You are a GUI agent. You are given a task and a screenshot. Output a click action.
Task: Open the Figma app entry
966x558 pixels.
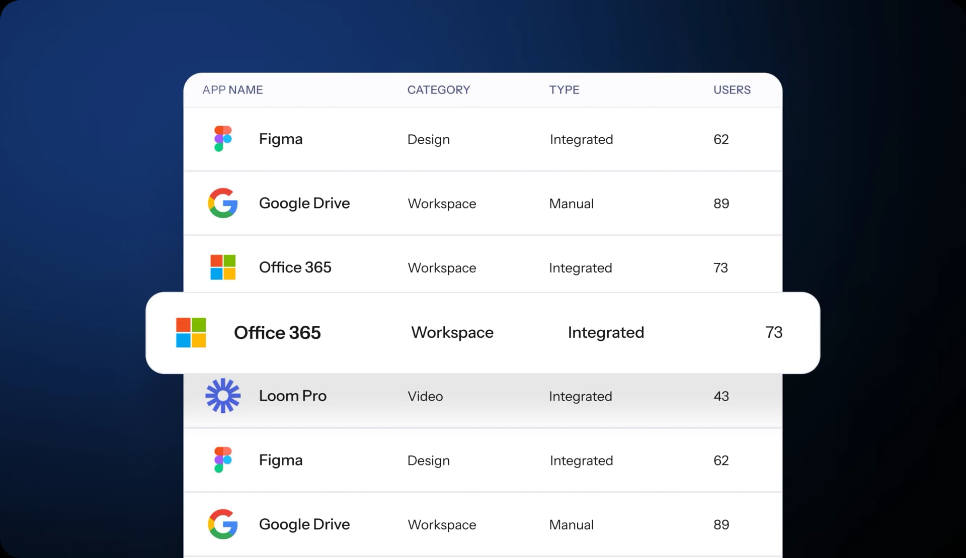tap(280, 139)
